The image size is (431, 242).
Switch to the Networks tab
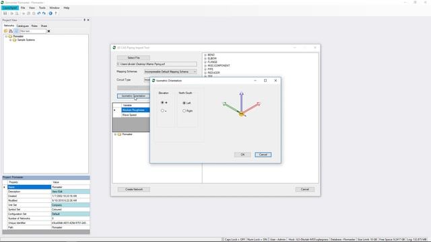click(9, 26)
